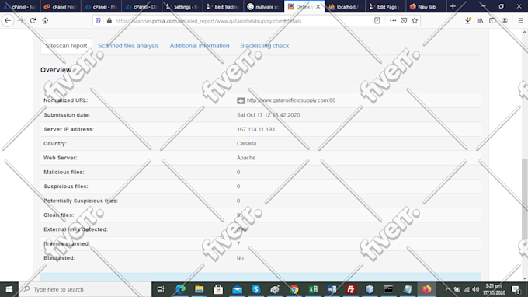The image size is (528, 297).
Task: Open the Firefox library
Action: click(x=480, y=20)
